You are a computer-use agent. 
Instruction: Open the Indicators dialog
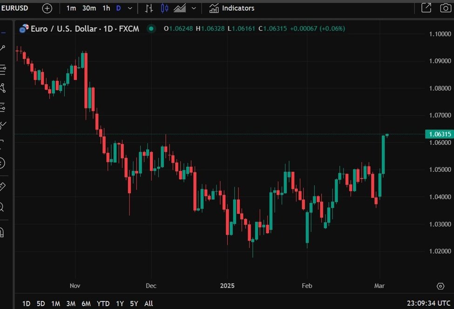click(232, 8)
